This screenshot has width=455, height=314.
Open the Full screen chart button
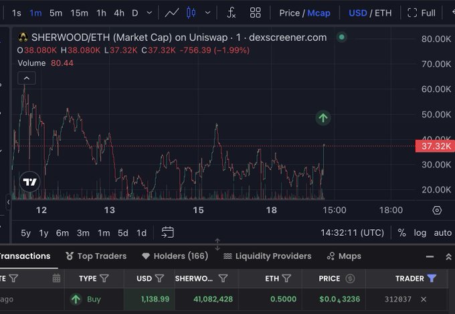click(x=422, y=13)
